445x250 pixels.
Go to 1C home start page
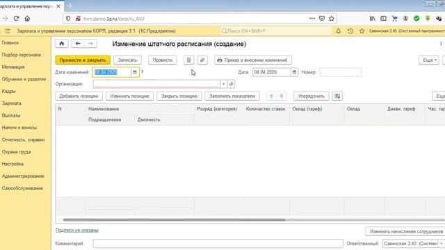(x=62, y=44)
